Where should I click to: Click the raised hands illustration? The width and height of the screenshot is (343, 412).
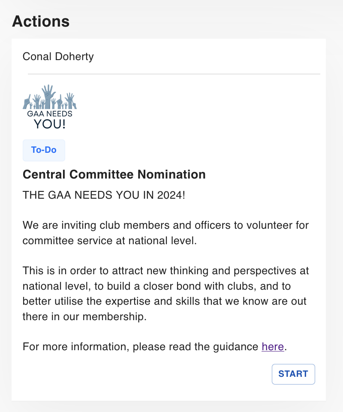(50, 97)
